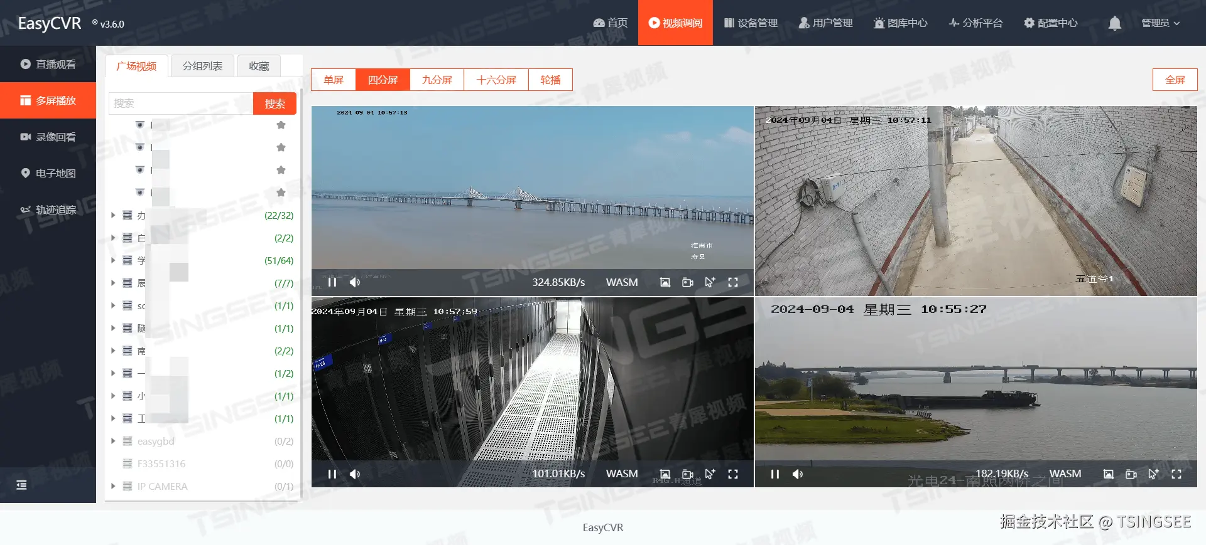Open 配置中心 in the top navigation
Screen dimensions: 1206x545
pos(1050,23)
